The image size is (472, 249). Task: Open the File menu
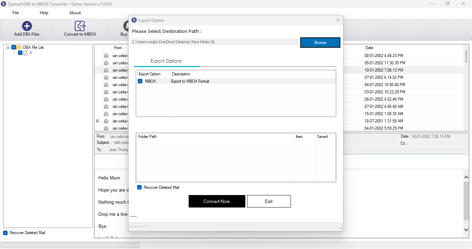pyautogui.click(x=16, y=13)
